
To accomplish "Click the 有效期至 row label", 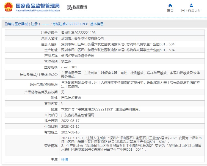I will point(51,132).
